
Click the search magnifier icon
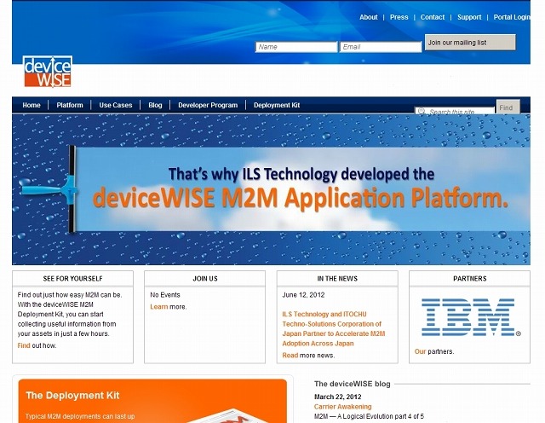tap(422, 112)
